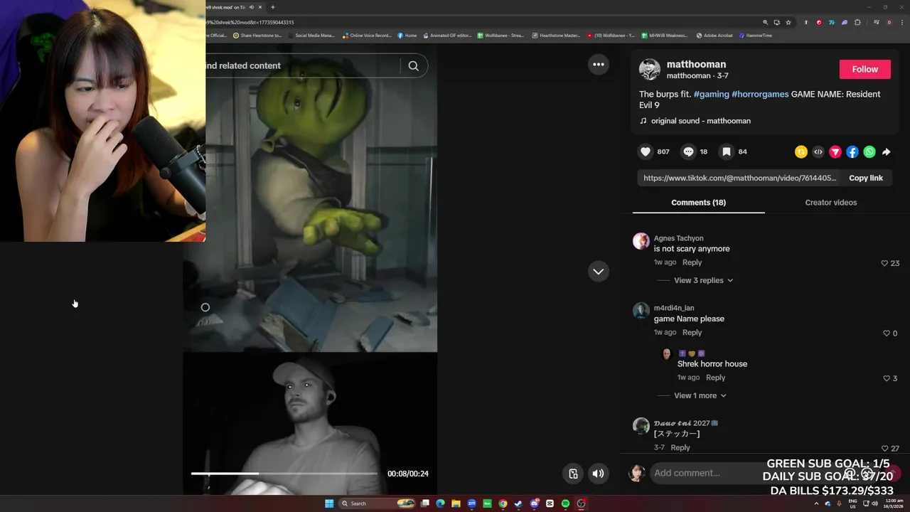Open 'Online Voice Recorder' bookmark

click(x=367, y=36)
